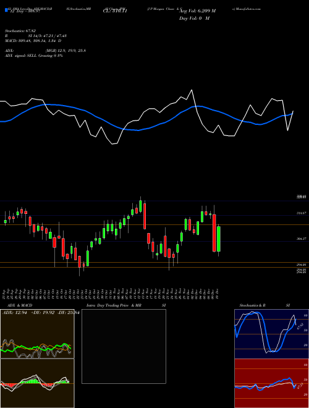This screenshot has width=309, height=408.
Task: Click the '+DY: 19.92' value in ADX panel
Action: pyautogui.click(x=43, y=313)
